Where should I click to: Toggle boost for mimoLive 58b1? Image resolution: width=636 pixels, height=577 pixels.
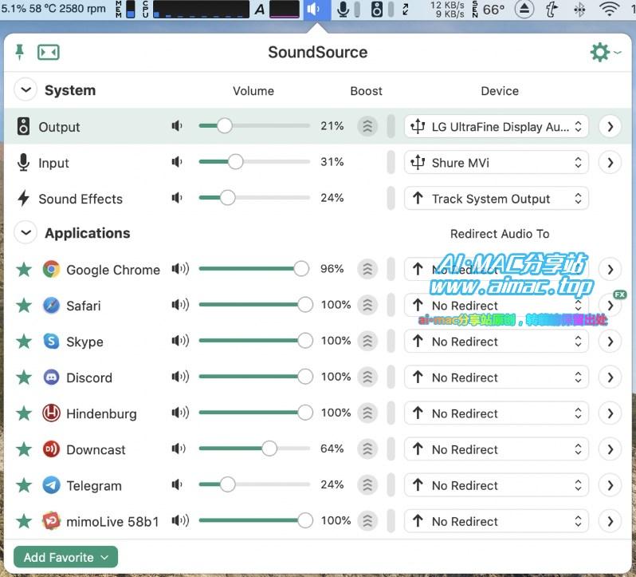coord(367,521)
